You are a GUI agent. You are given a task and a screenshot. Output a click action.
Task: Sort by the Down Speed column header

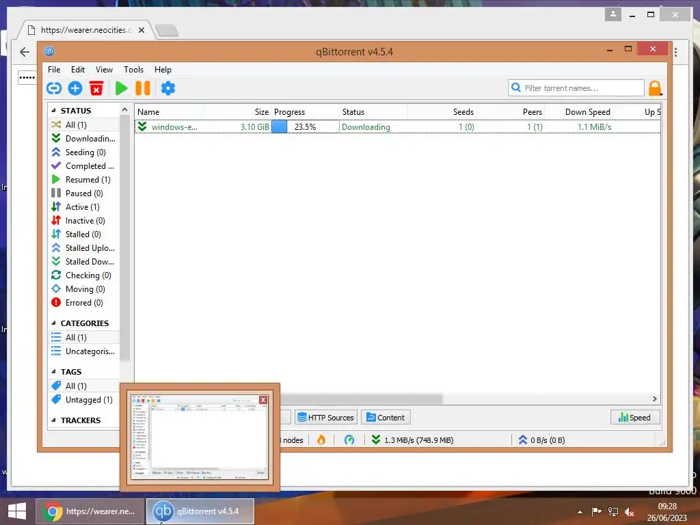point(578,112)
